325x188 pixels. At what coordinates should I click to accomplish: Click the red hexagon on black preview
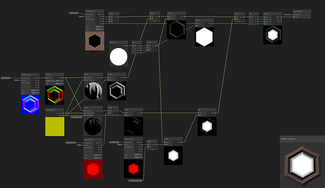click(x=133, y=169)
